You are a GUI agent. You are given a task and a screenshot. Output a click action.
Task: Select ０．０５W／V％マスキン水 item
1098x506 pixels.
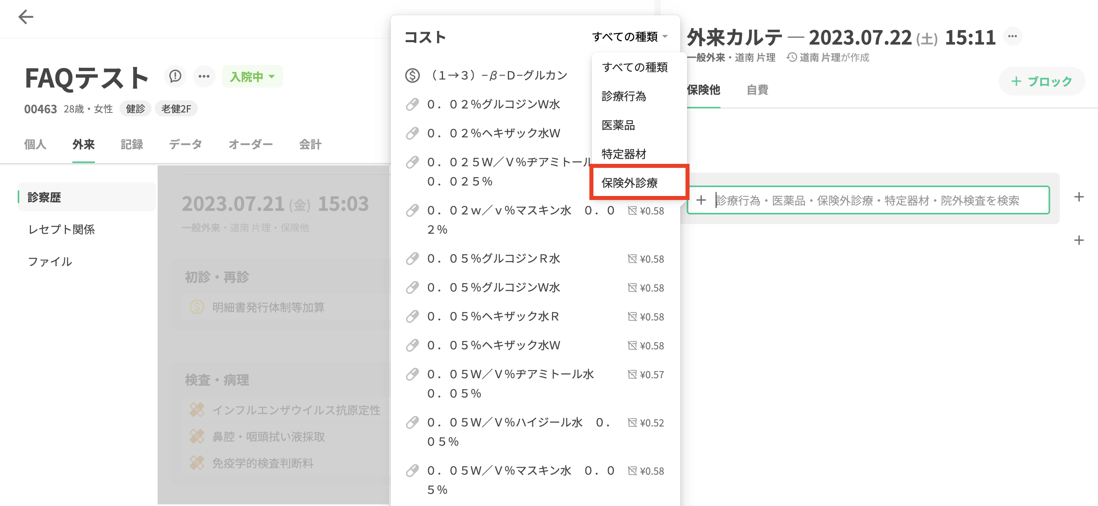(521, 480)
